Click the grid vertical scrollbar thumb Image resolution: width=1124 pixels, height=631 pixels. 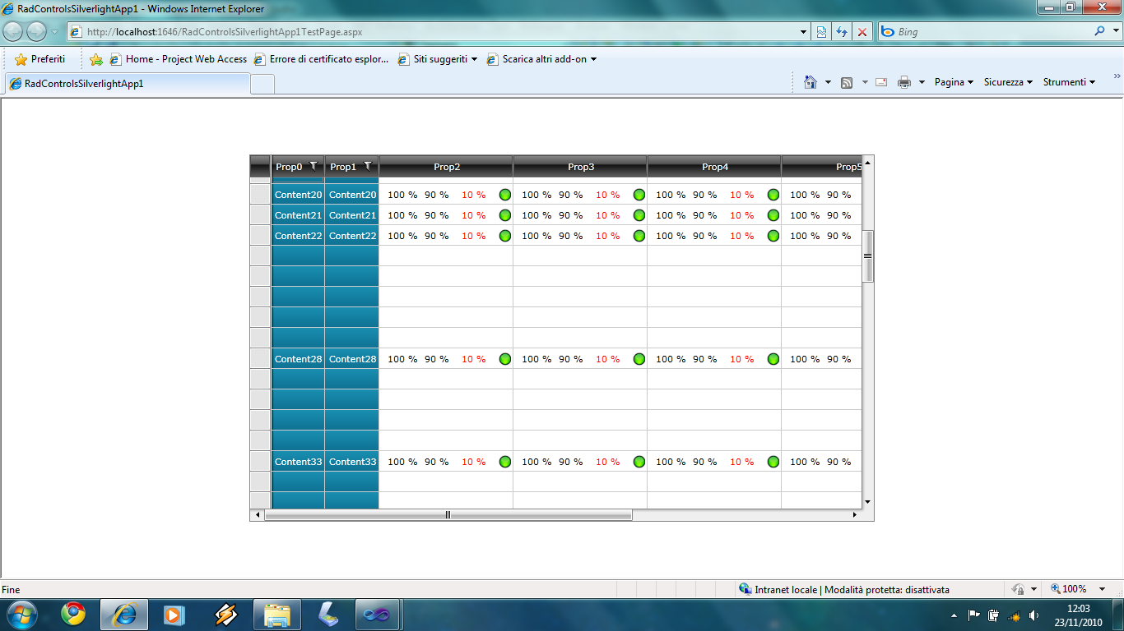(867, 256)
